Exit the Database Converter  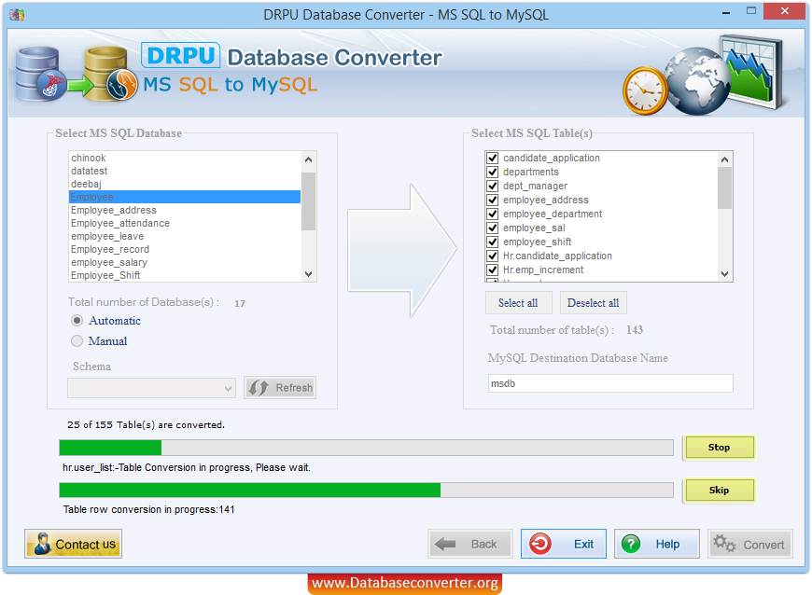click(x=564, y=544)
